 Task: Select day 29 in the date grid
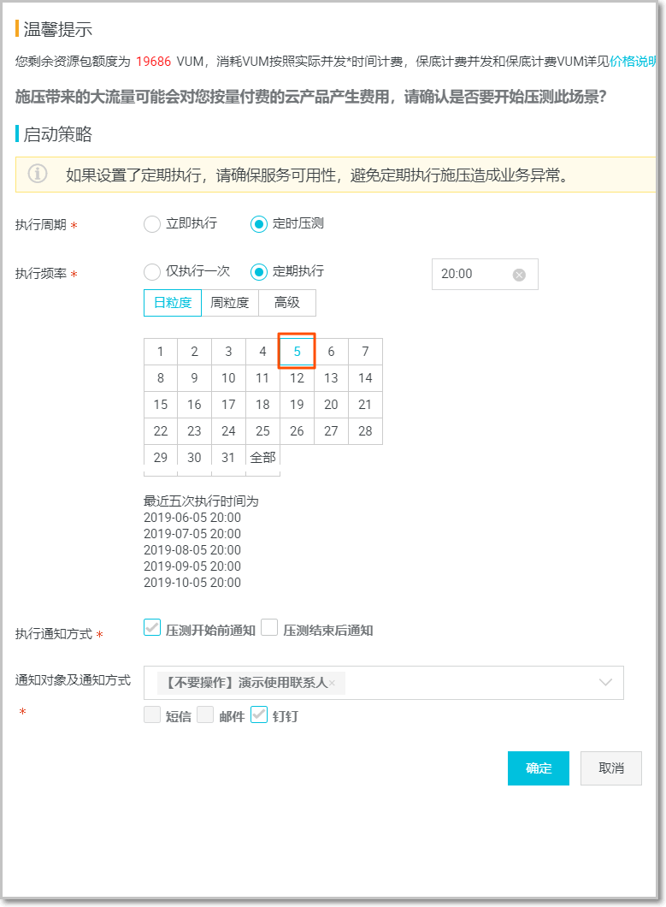click(x=161, y=458)
